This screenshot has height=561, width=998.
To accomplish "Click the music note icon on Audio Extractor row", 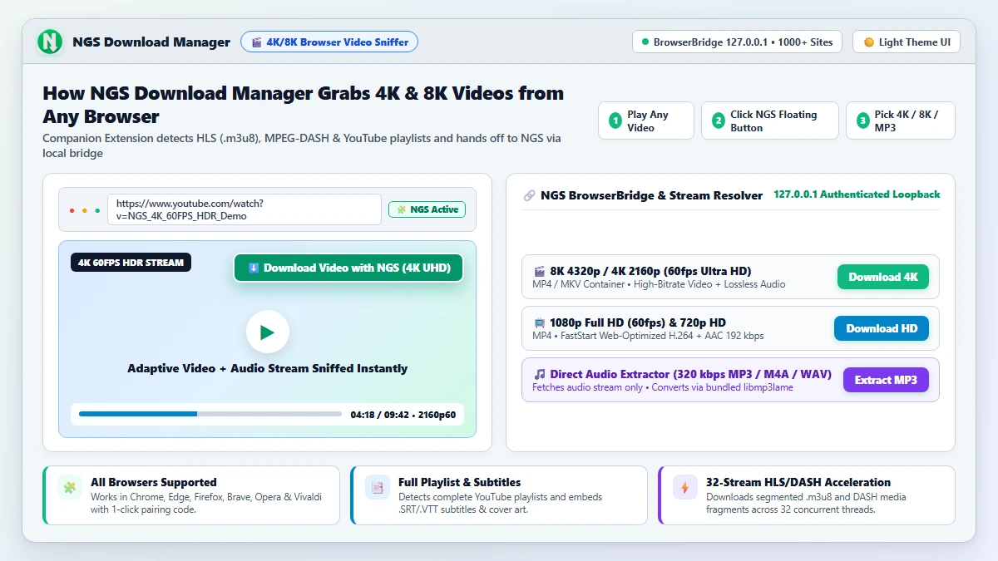I will click(539, 374).
